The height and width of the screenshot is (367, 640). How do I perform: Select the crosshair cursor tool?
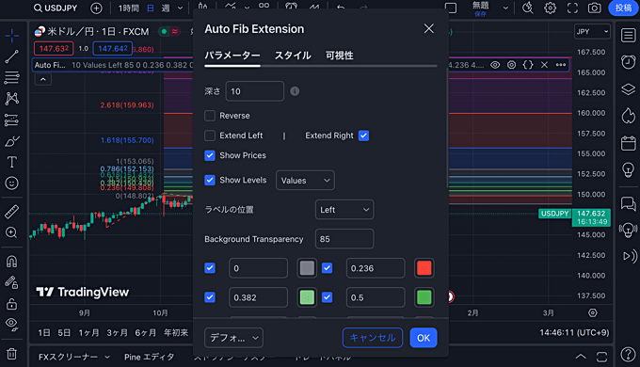pyautogui.click(x=12, y=36)
